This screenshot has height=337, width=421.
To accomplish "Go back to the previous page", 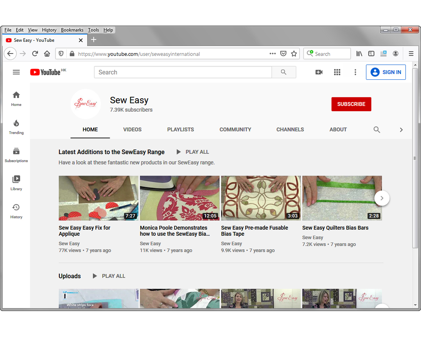I will point(11,54).
